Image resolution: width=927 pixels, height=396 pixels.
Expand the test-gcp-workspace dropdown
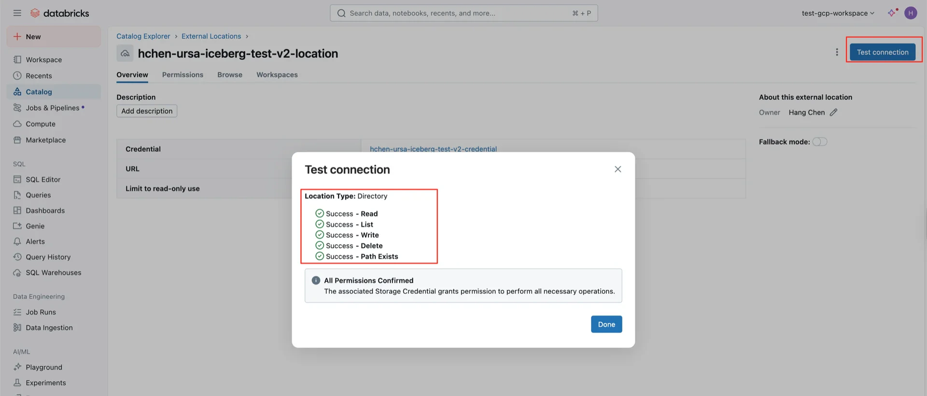[x=838, y=13]
